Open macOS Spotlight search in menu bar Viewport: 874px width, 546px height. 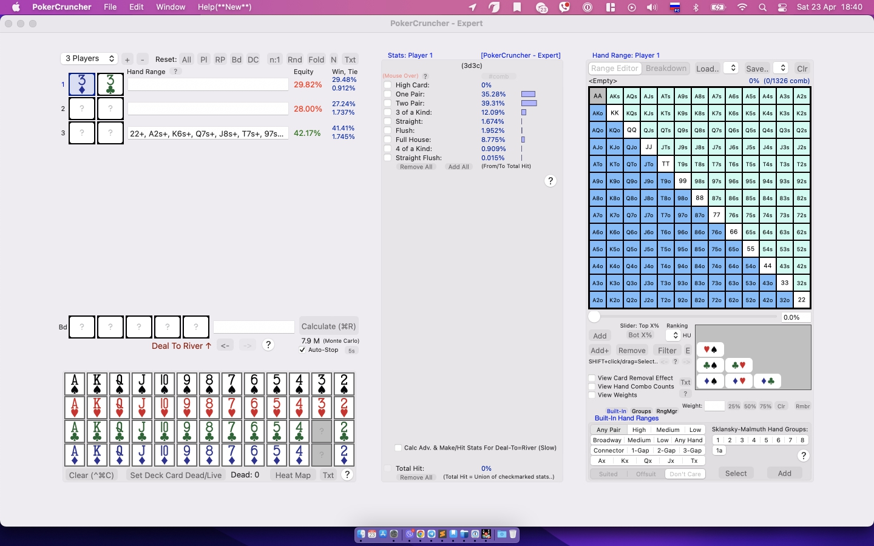click(x=762, y=7)
